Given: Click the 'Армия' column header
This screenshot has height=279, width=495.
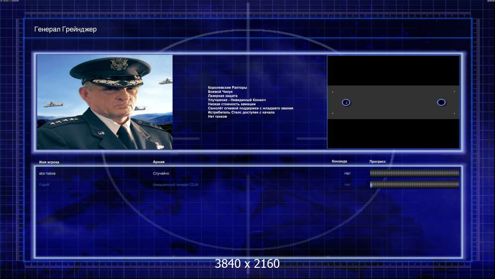Looking at the screenshot, I should (x=158, y=162).
